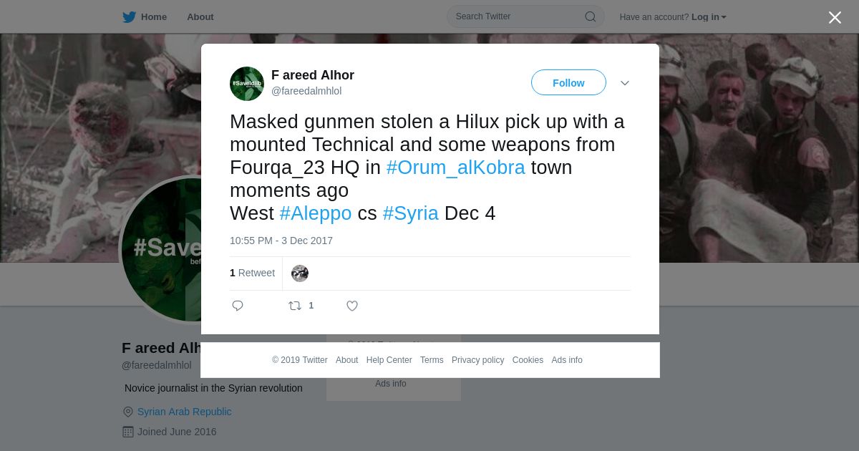Expand the tweet options chevron

tap(625, 83)
